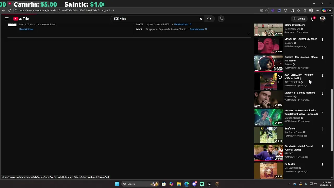Open options menu for XXXTENTACION - vice city
This screenshot has width=334, height=188.
click(323, 75)
